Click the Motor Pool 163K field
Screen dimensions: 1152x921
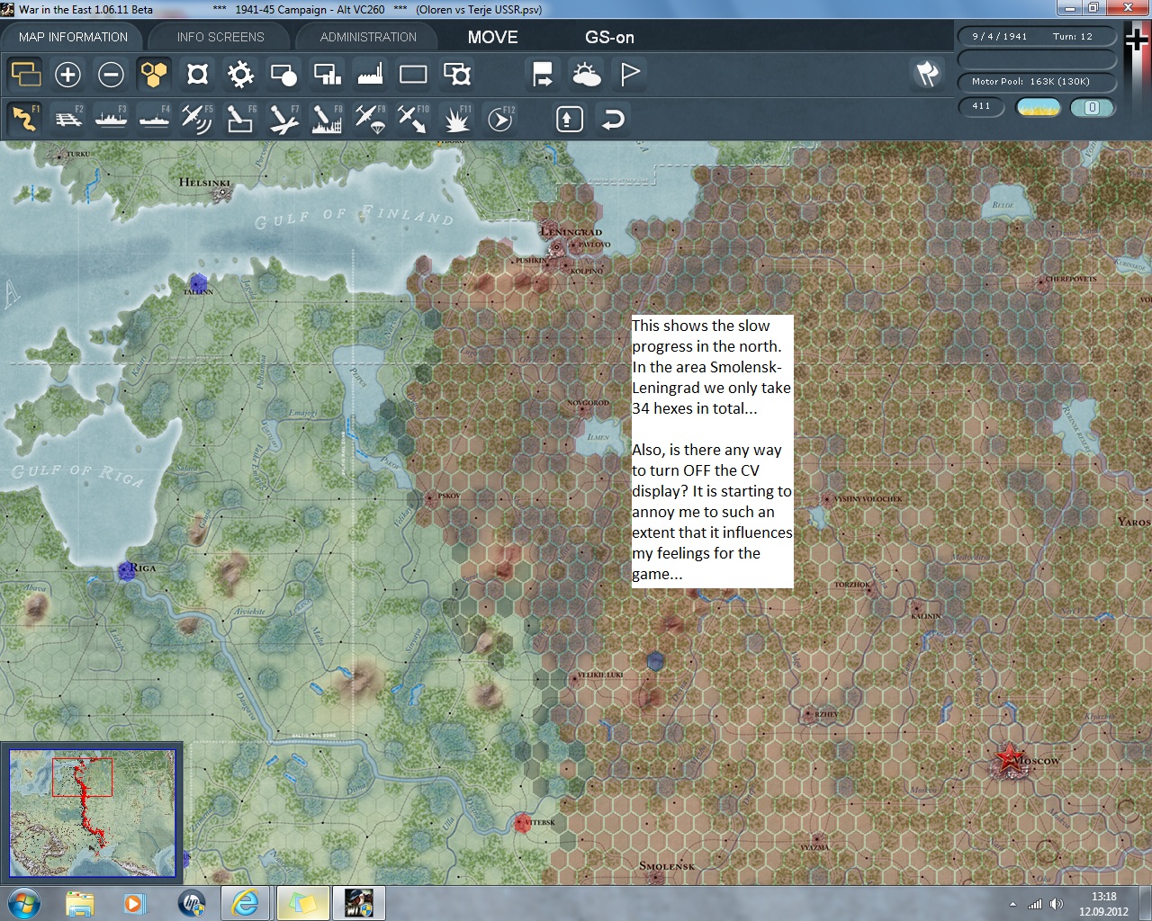[x=1037, y=81]
